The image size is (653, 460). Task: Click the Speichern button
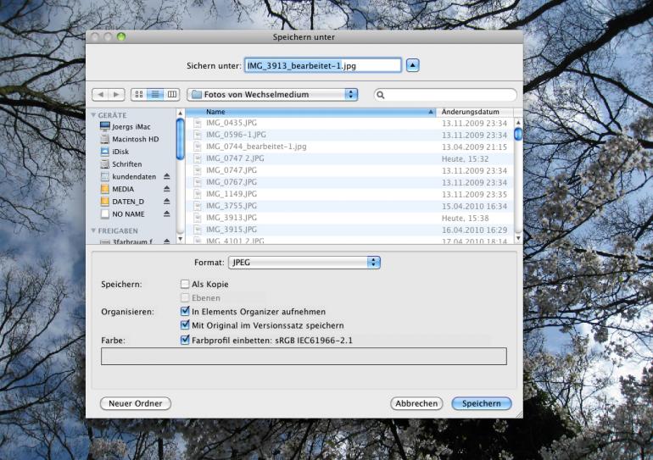coord(482,403)
